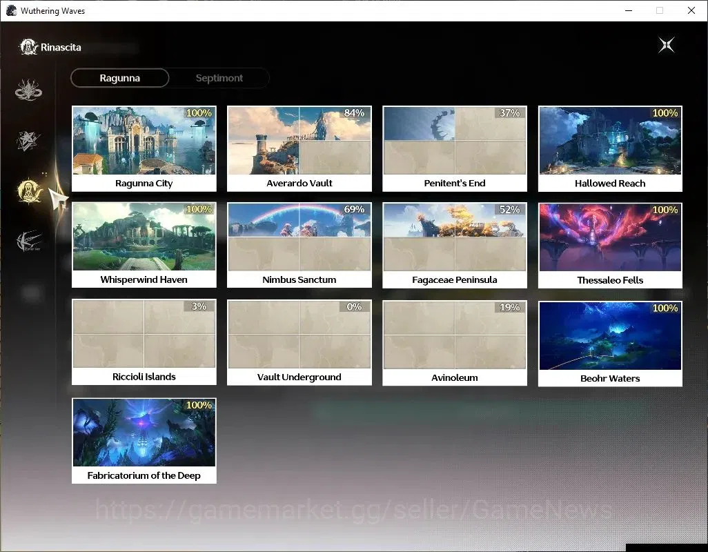Click the 69% progress on Nimbus Sanctum
The image size is (708, 552).
355,210
